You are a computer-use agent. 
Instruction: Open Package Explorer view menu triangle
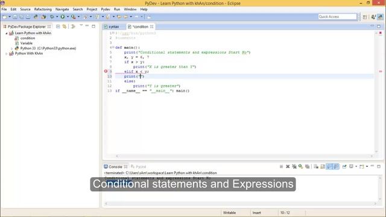pyautogui.click(x=81, y=25)
